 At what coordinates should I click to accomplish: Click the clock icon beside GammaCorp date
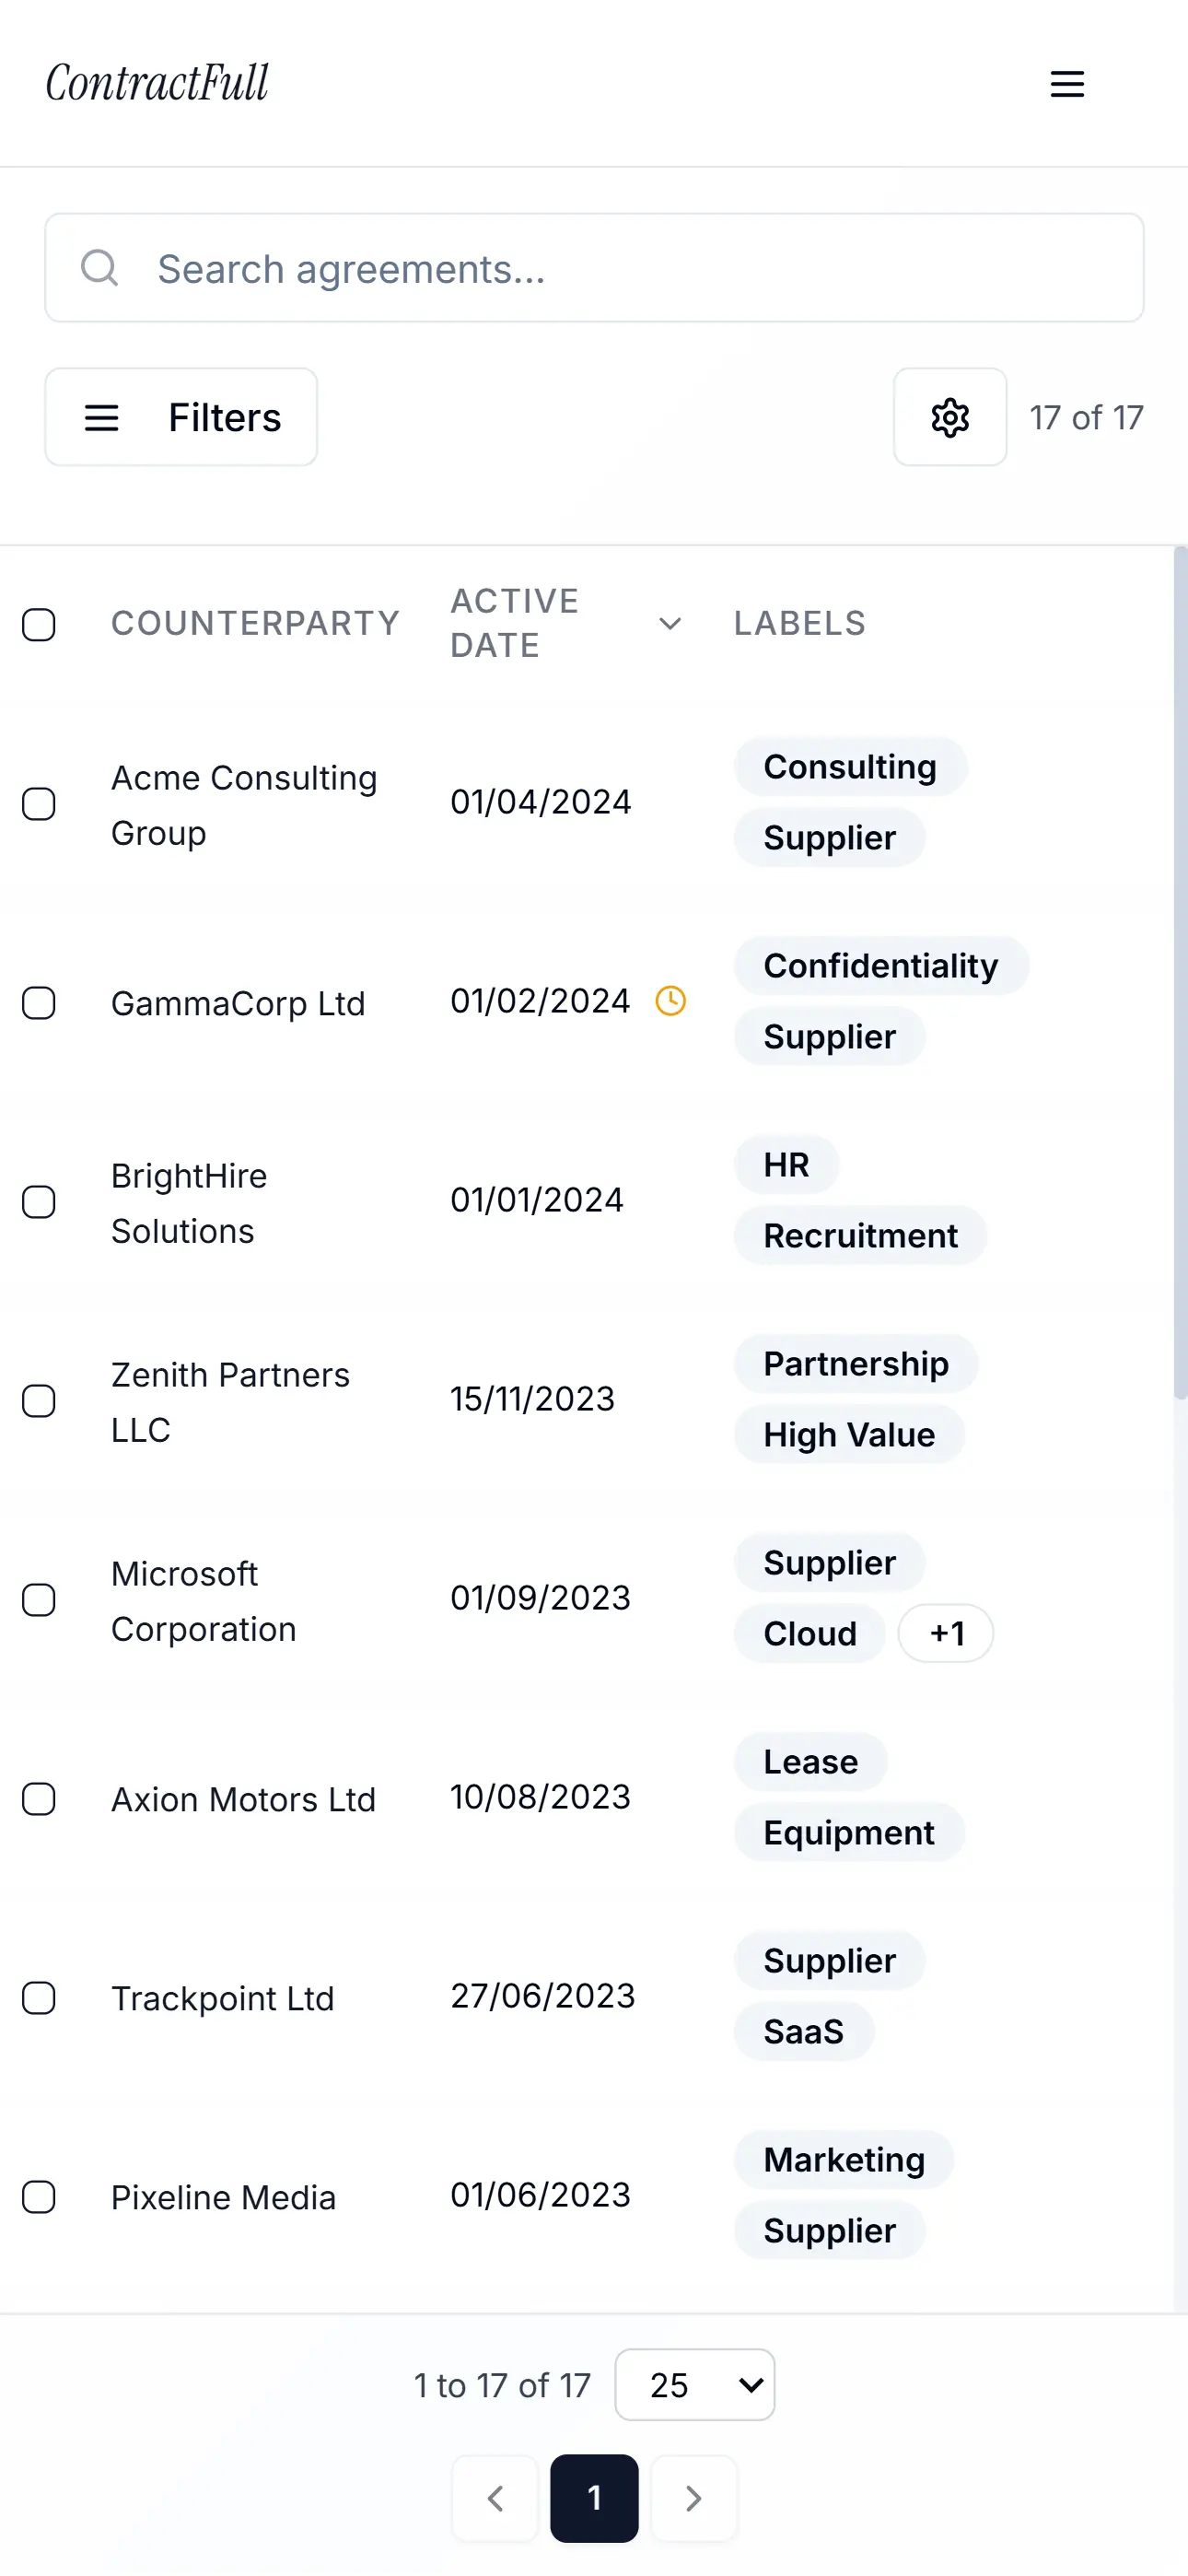coord(670,1001)
